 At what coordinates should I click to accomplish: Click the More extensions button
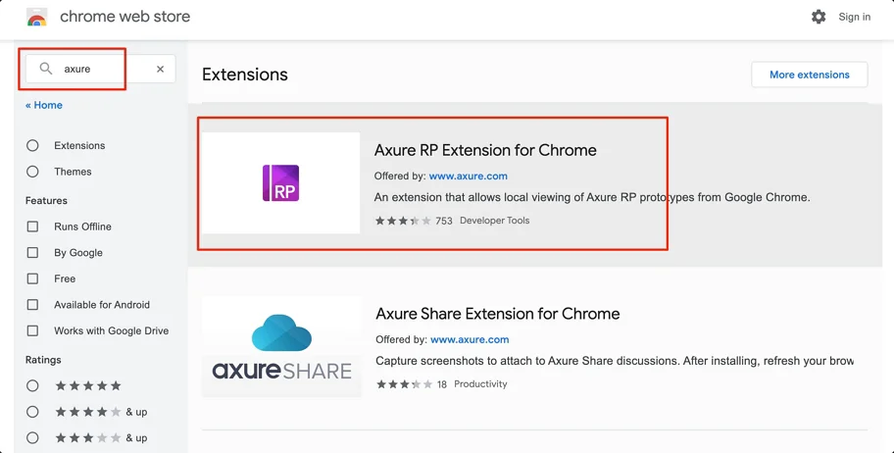pyautogui.click(x=809, y=75)
